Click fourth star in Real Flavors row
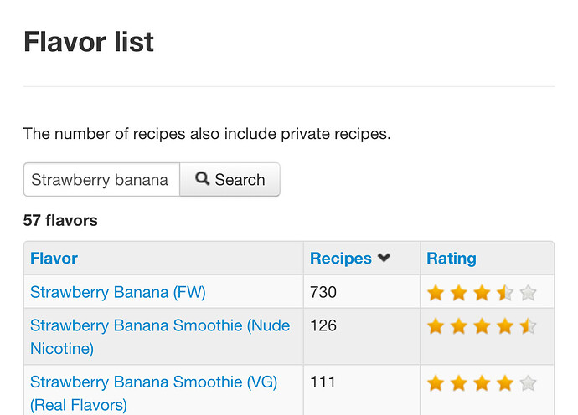 click(x=504, y=383)
